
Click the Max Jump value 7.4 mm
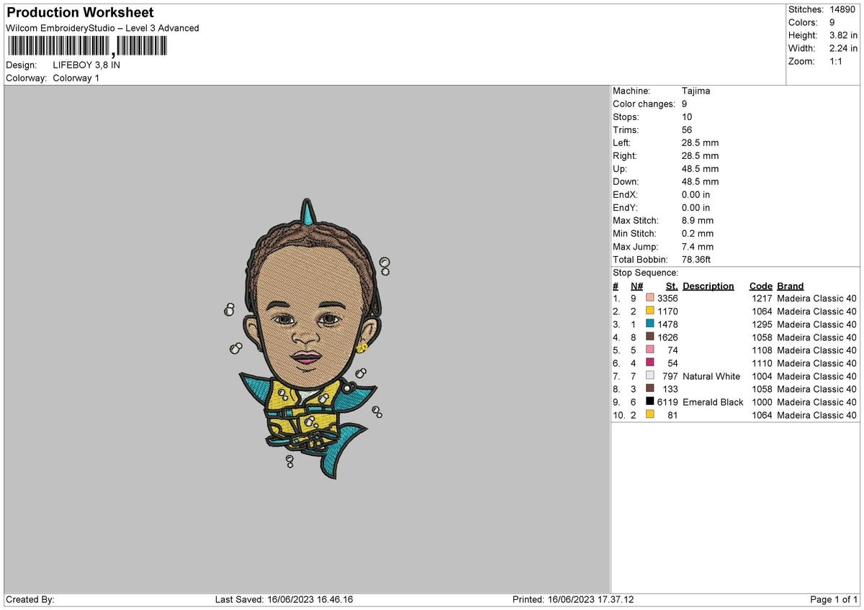pyautogui.click(x=698, y=247)
